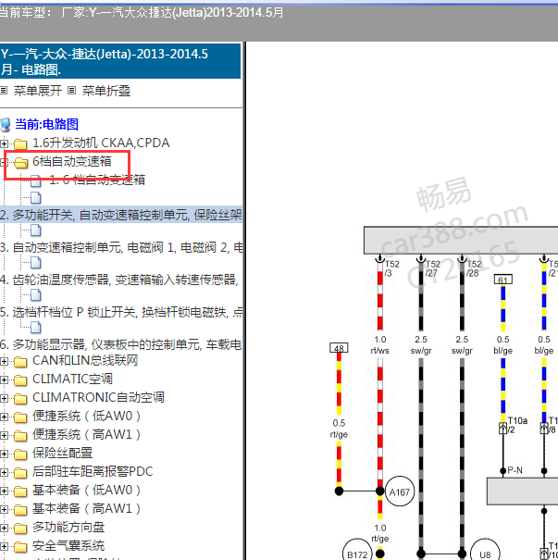Click reference box 61 in wiring diagram

tap(503, 280)
